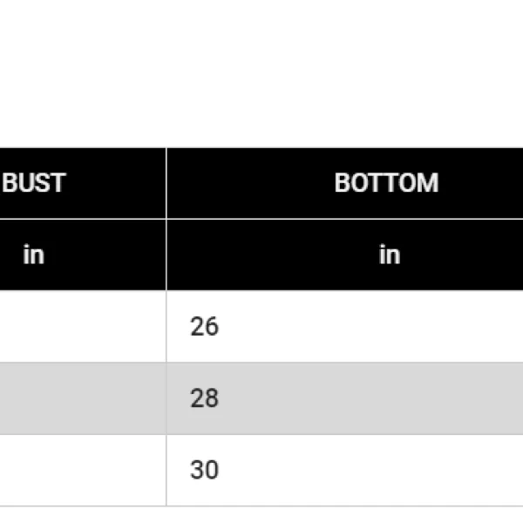Click the divider between the two "in" cells

coord(166,255)
